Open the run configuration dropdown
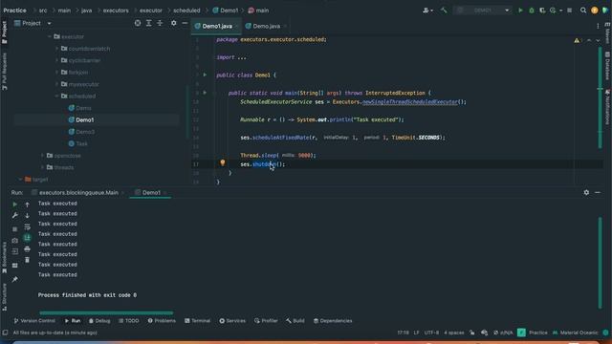The width and height of the screenshot is (612, 344). 482,11
